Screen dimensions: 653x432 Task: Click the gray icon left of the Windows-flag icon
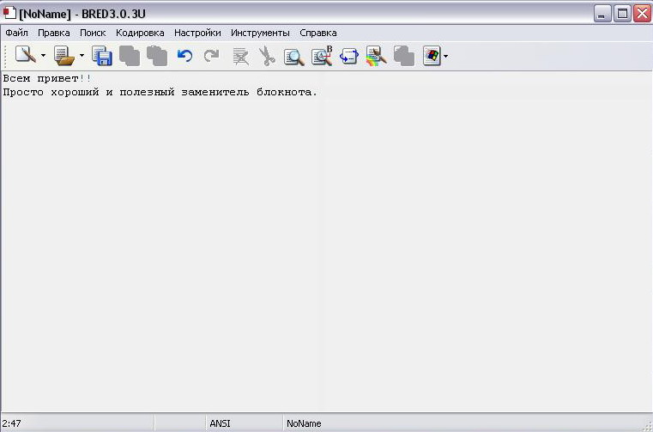pos(404,56)
